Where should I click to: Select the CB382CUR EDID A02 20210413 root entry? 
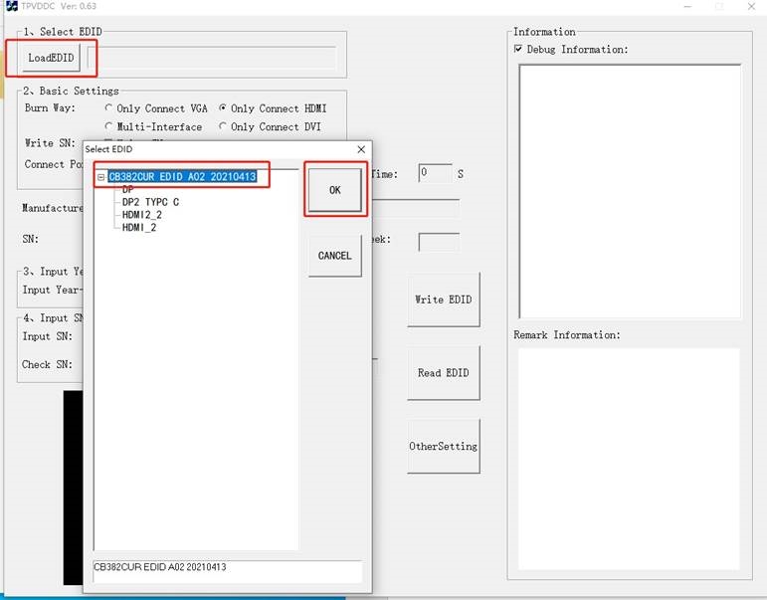pyautogui.click(x=182, y=177)
